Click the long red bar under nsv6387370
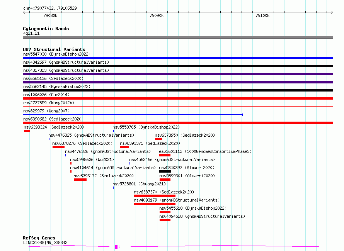 155,196
